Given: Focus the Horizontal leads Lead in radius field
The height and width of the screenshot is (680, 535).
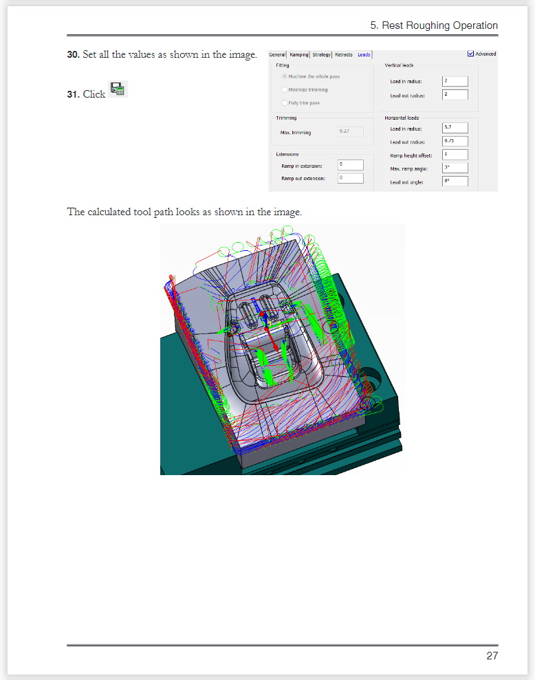Looking at the screenshot, I should pos(455,128).
